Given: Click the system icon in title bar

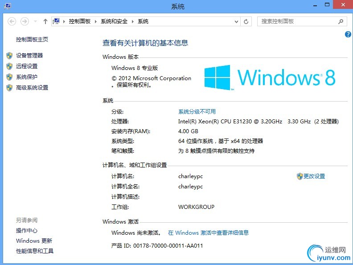Looking at the screenshot, I should tap(8, 6).
